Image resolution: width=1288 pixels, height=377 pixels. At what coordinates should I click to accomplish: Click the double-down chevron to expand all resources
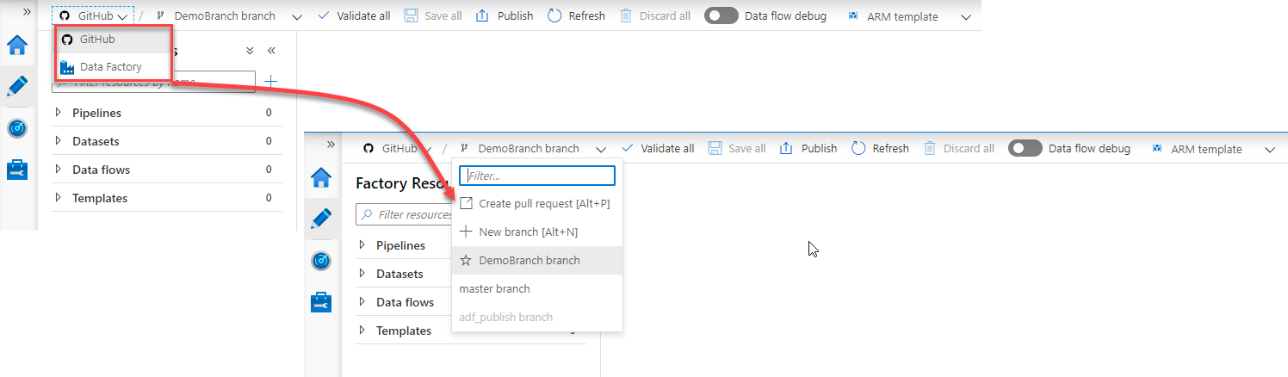250,51
